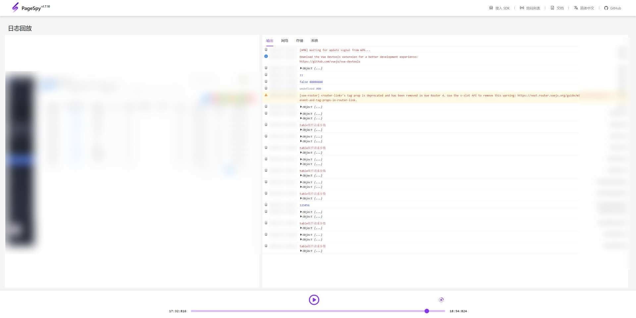Click the SDK icon beside 接入 SDK
Image resolution: width=636 pixels, height=318 pixels.
(x=491, y=8)
